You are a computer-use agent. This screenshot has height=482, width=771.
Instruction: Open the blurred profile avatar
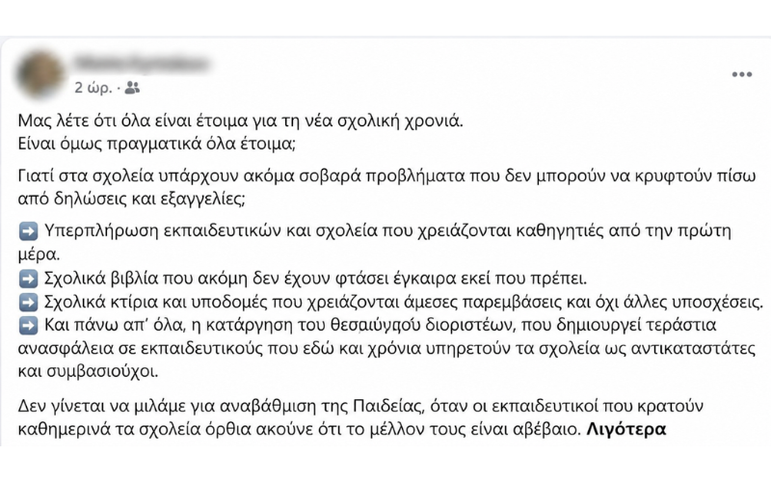40,74
